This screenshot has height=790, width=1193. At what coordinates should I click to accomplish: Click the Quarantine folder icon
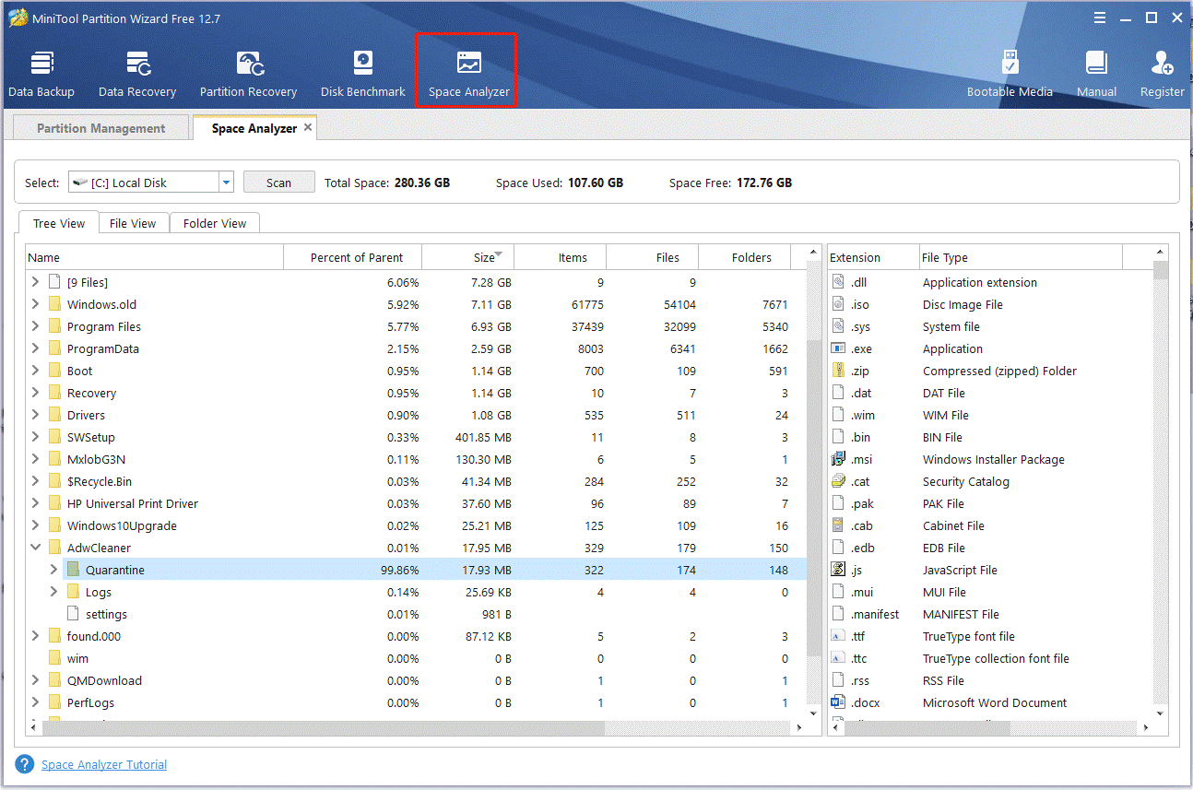point(74,570)
